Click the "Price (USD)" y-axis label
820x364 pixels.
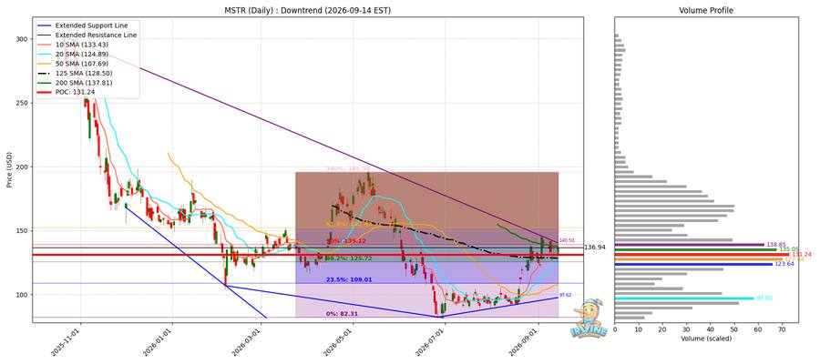click(x=9, y=170)
